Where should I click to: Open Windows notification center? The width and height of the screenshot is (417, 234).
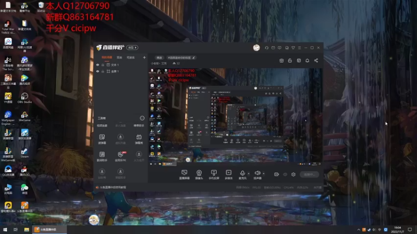click(410, 230)
